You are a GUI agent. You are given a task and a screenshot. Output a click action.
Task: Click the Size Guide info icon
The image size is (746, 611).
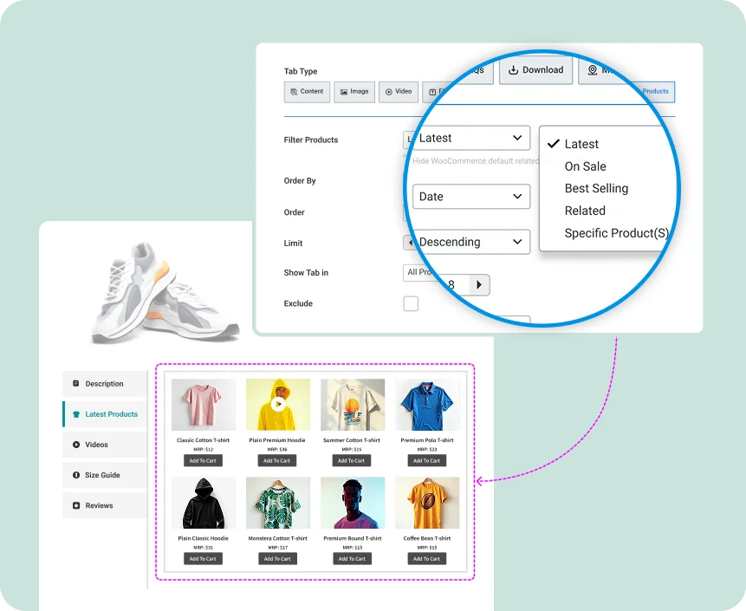coord(76,475)
